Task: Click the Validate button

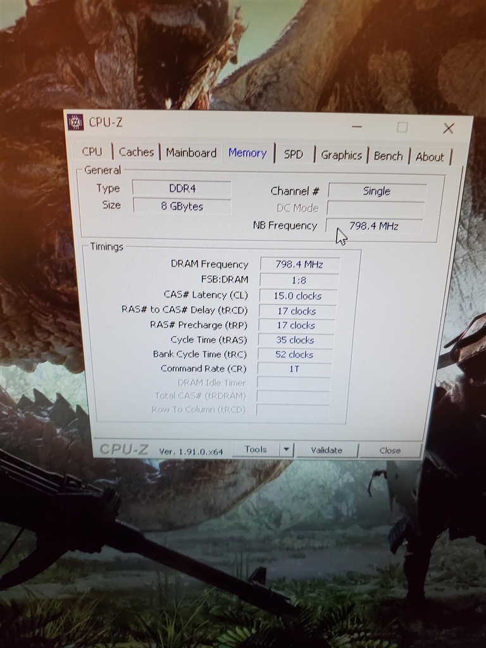Action: tap(327, 450)
